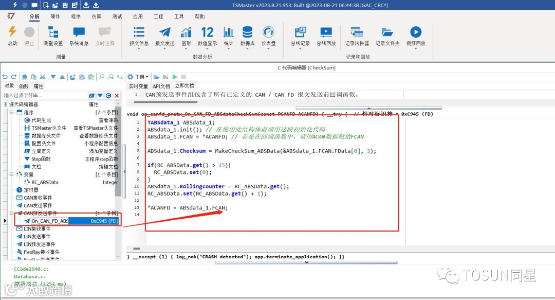555x300 pixels.
Task: Switch to the 实时变量 tab
Action: click(x=138, y=86)
